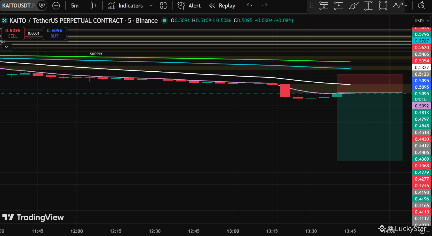Click the purple 0.5092 price label
This screenshot has height=236, width=432.
(422, 106)
